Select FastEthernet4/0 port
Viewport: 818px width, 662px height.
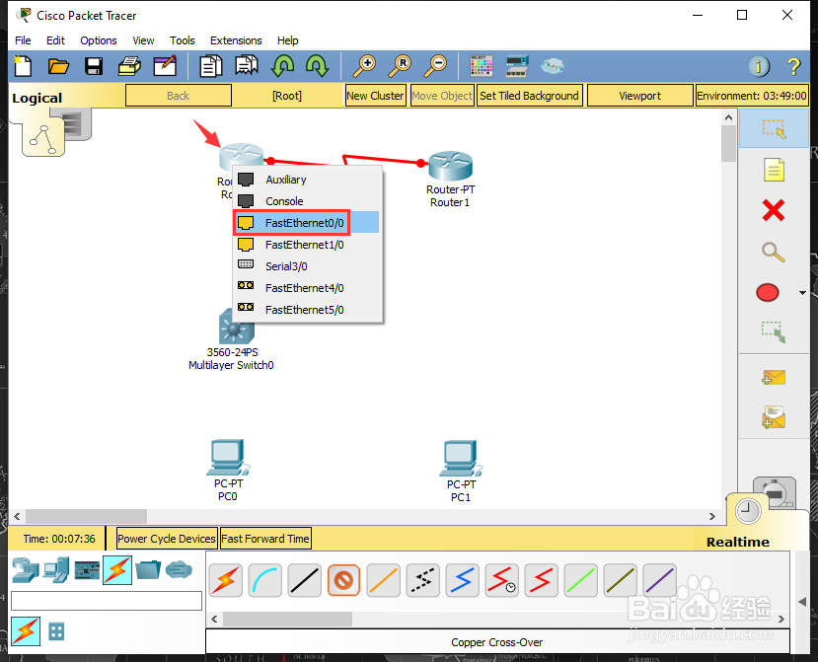coord(307,288)
